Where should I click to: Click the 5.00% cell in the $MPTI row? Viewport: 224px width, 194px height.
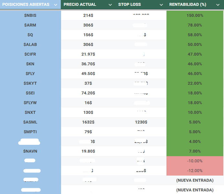(x=195, y=132)
